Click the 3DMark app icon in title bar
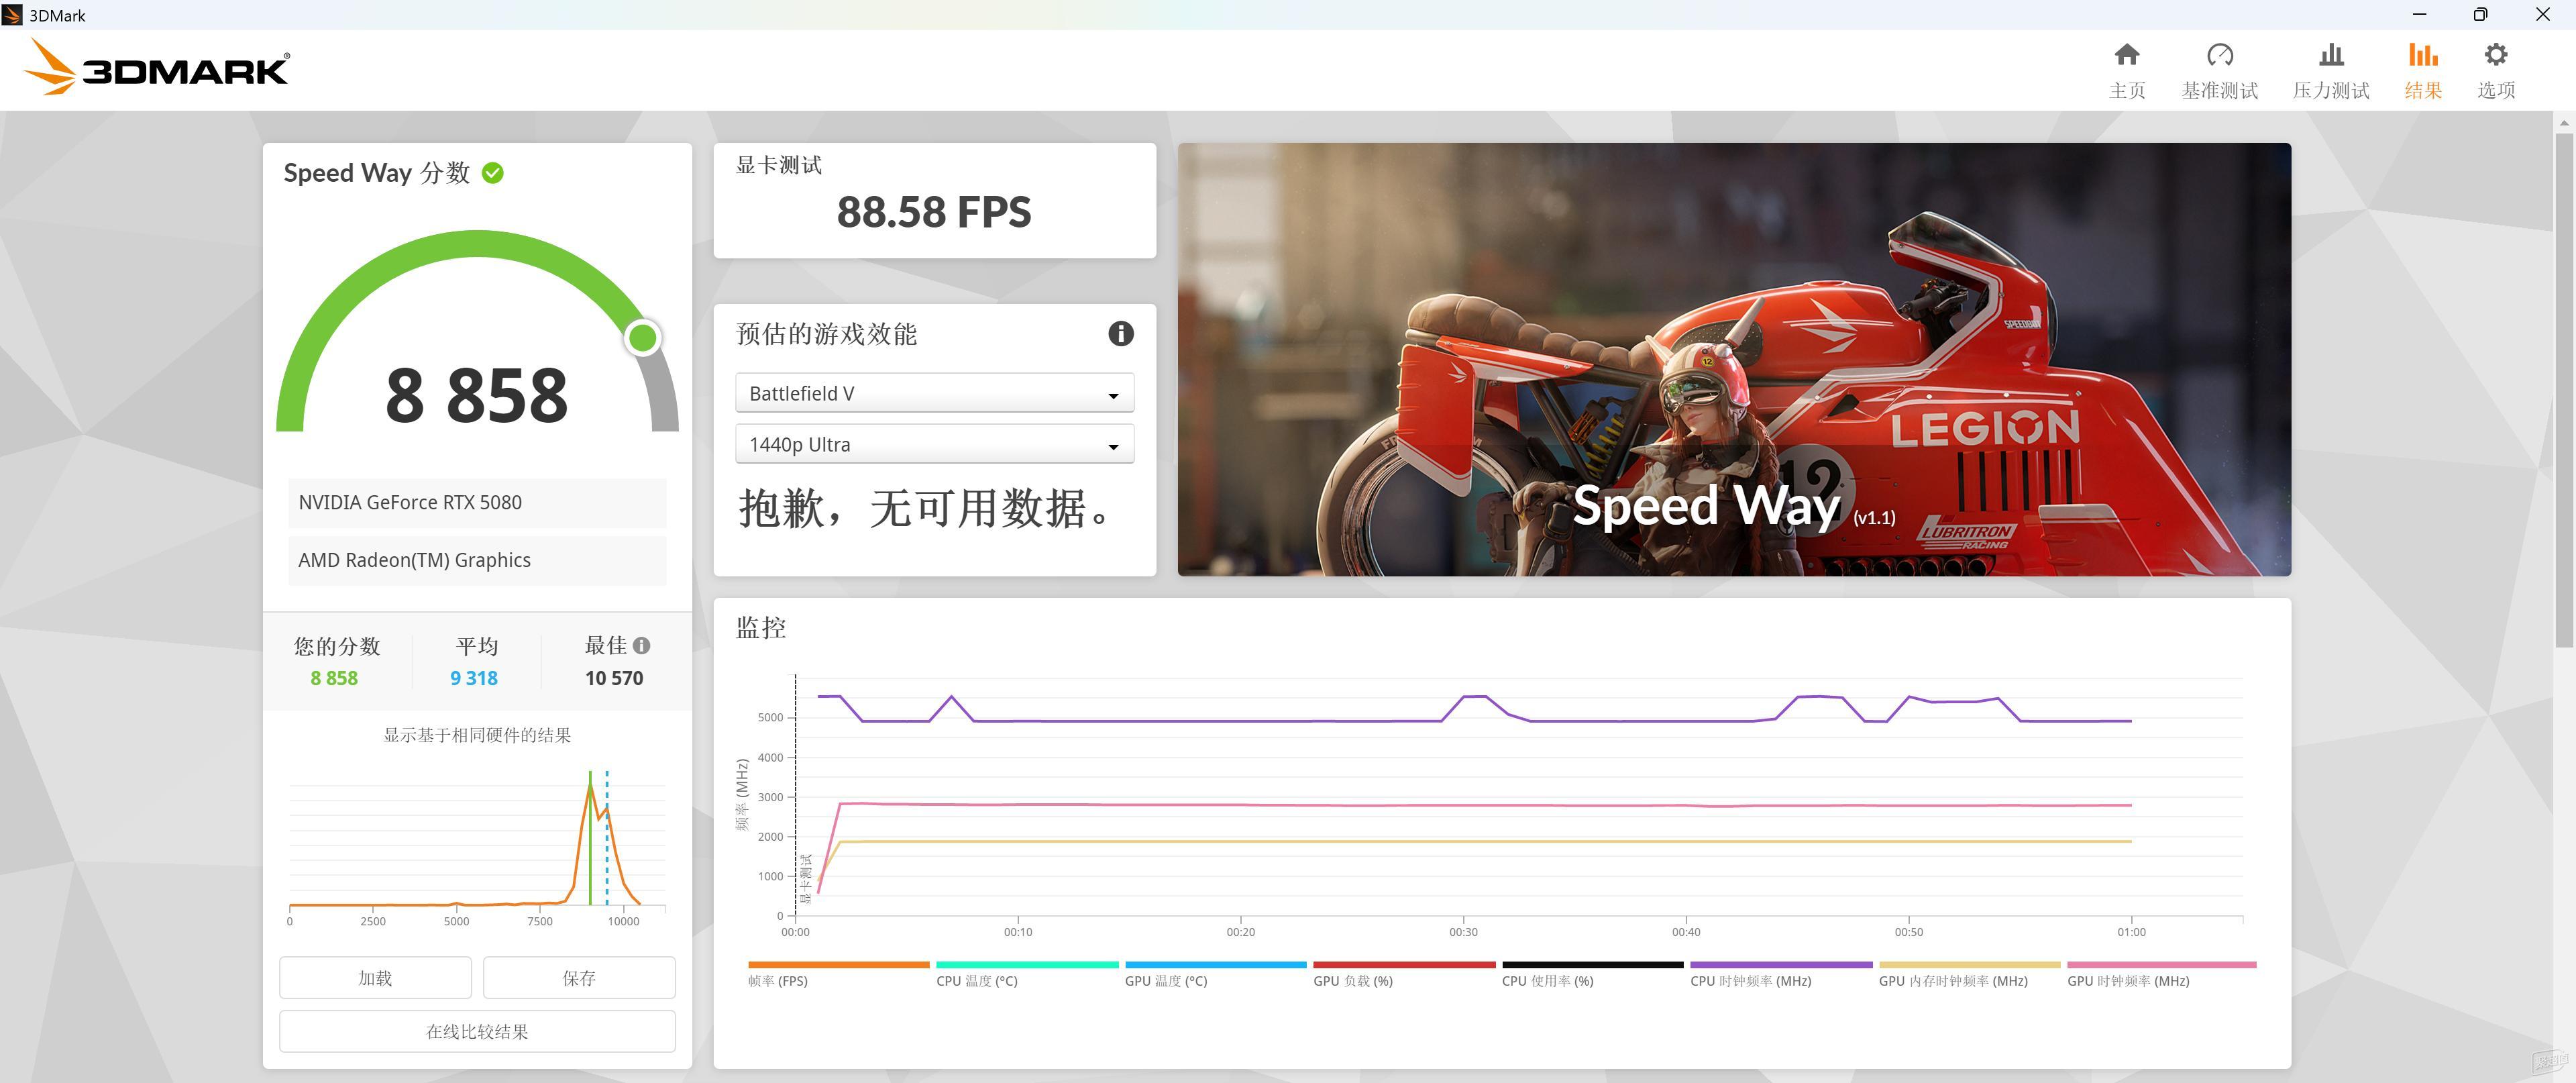 pos(12,15)
